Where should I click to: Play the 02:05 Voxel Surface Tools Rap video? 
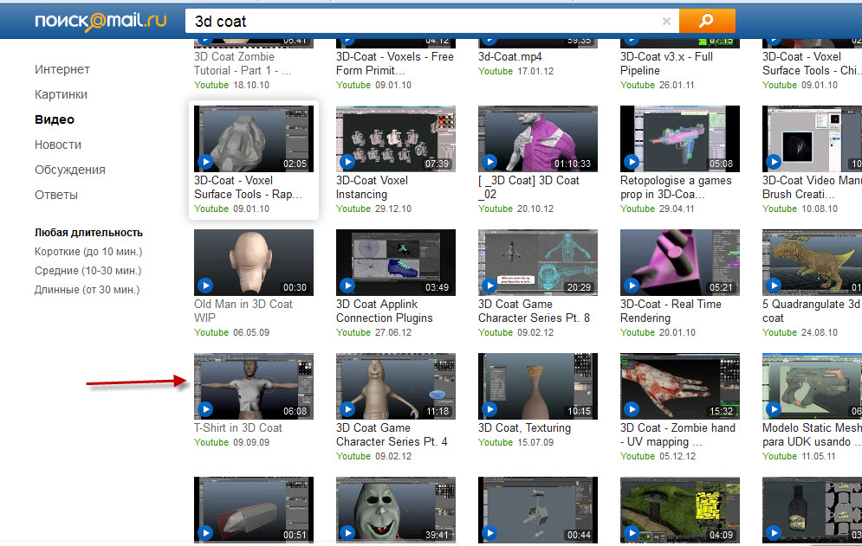coord(205,162)
